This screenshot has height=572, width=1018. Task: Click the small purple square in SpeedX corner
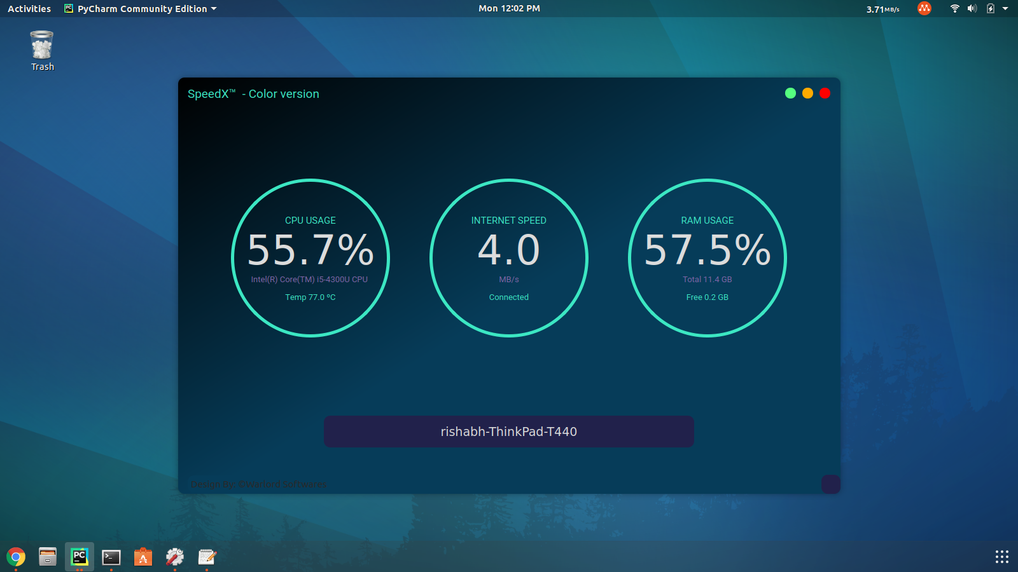tap(831, 484)
